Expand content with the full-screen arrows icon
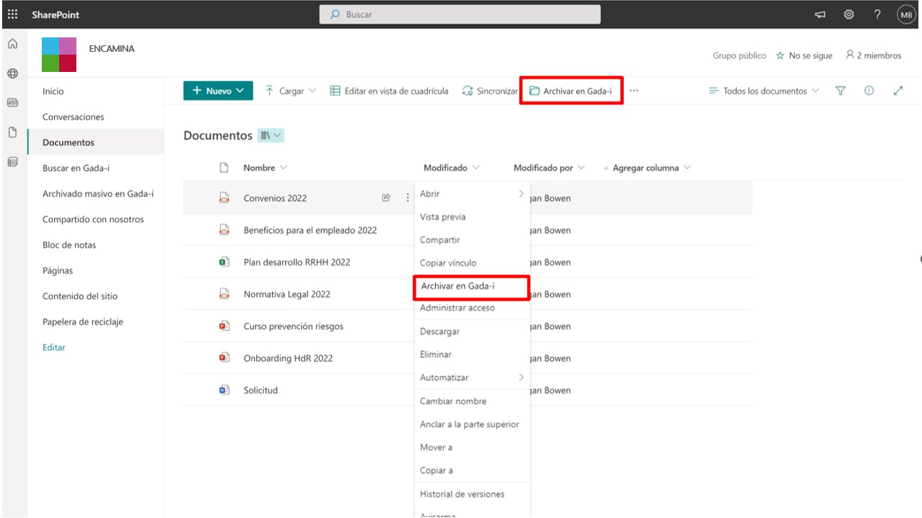This screenshot has width=922, height=518. click(x=898, y=91)
